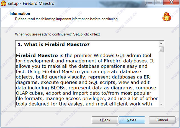
Task: Click the bold "Information" page heading
Action: 20,14
